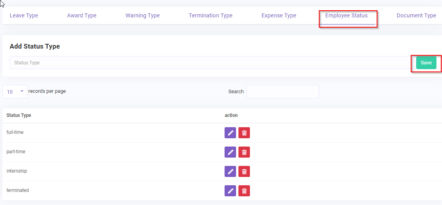Focus the Status Type input field

point(210,63)
